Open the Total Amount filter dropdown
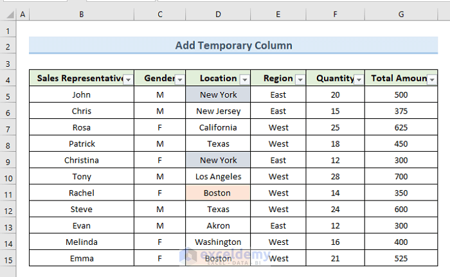 432,79
